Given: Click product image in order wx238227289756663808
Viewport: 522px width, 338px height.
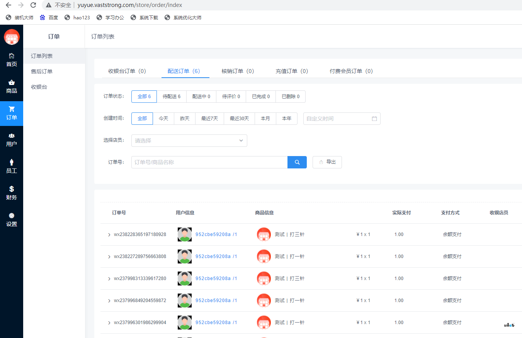Looking at the screenshot, I should point(264,256).
